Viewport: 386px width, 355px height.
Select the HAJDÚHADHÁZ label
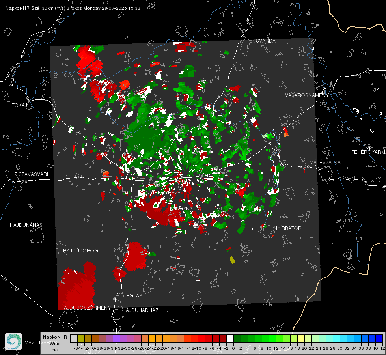(x=140, y=310)
